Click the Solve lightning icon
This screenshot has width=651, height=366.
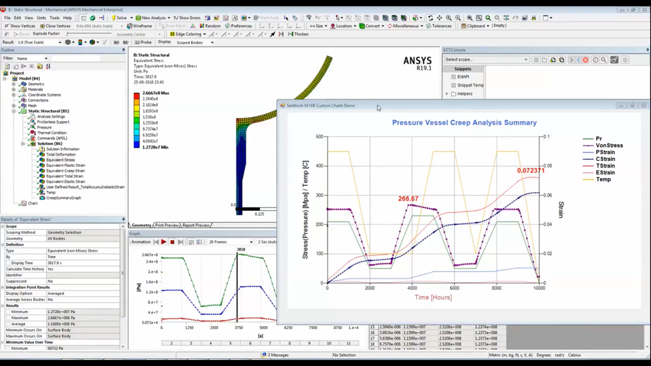113,18
